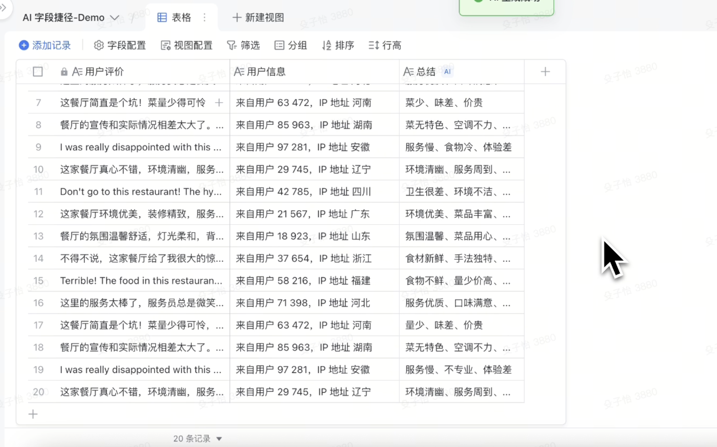The width and height of the screenshot is (717, 447).
Task: Click the 用户信息 column header
Action: (x=266, y=71)
